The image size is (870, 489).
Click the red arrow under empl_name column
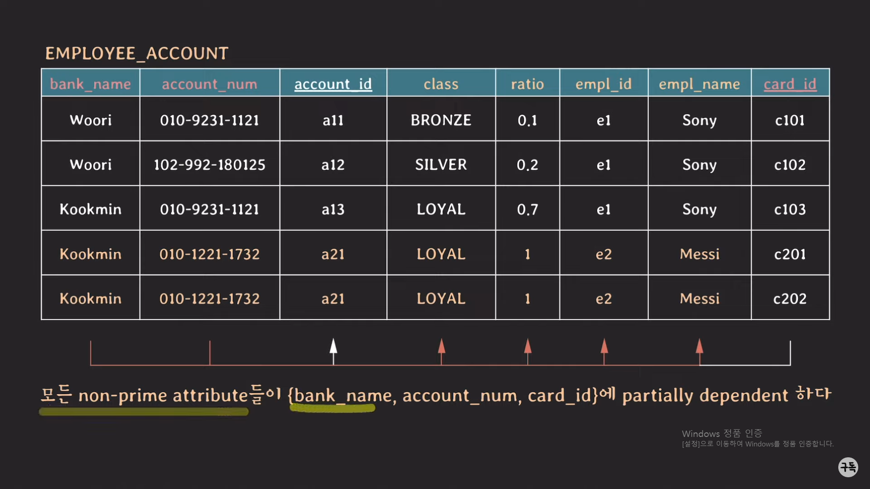700,347
